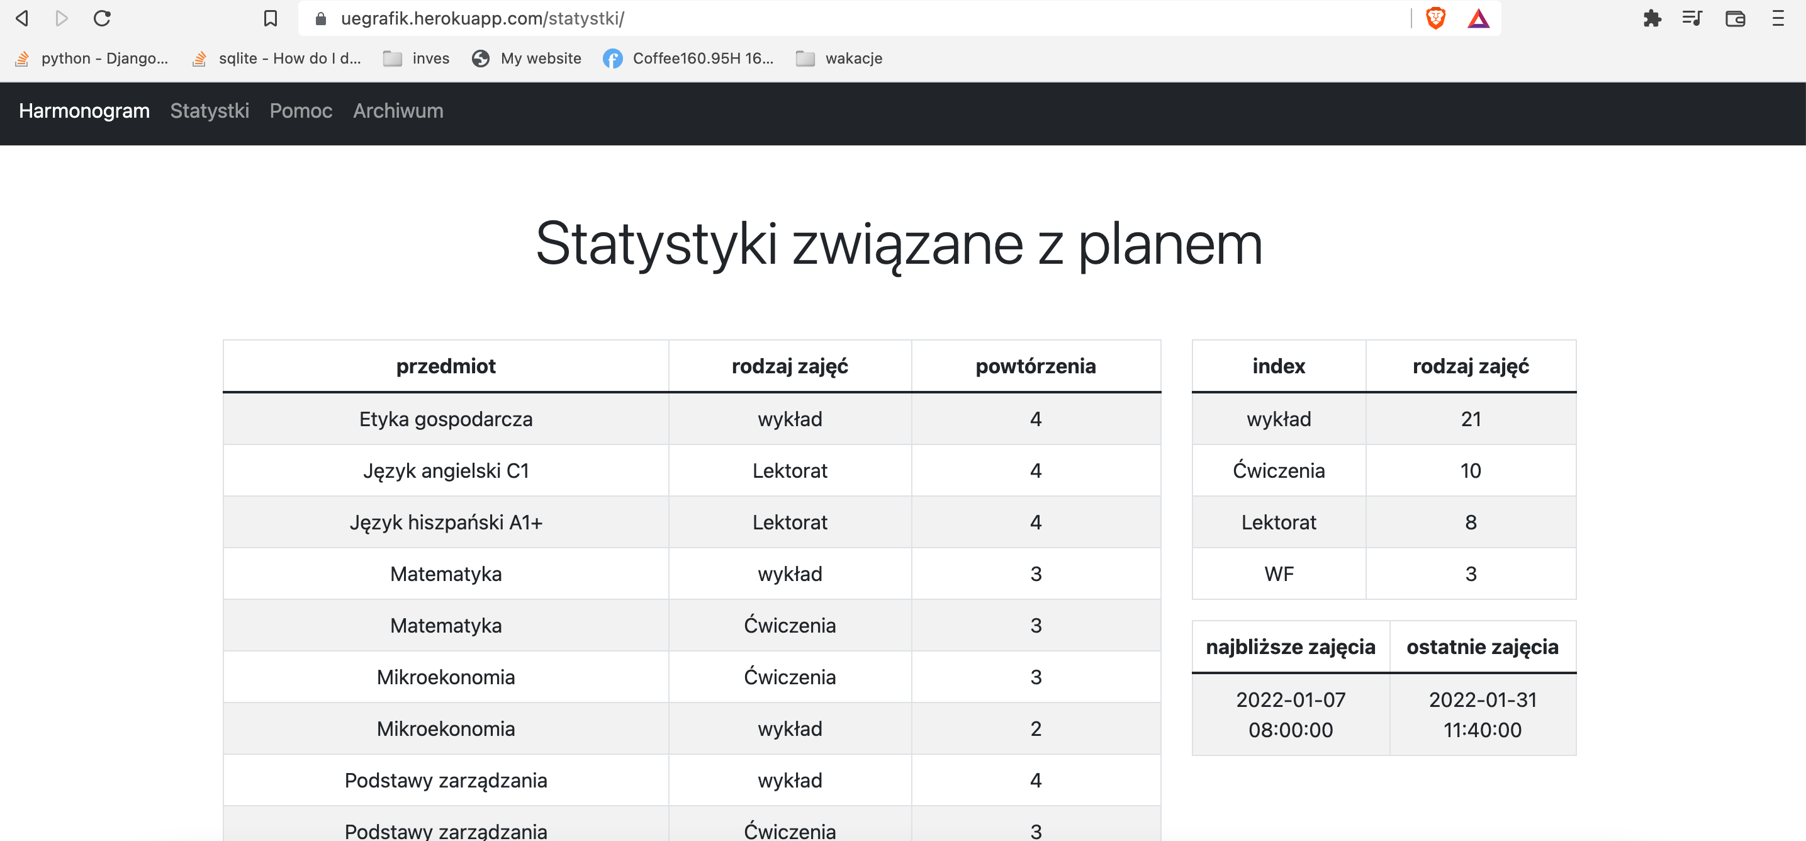Open the Brave Shields lion icon
The width and height of the screenshot is (1806, 841).
coord(1435,18)
